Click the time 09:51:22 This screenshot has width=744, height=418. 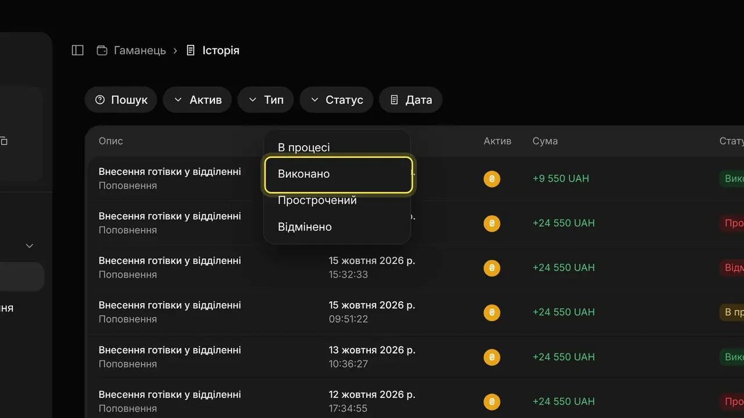point(348,319)
